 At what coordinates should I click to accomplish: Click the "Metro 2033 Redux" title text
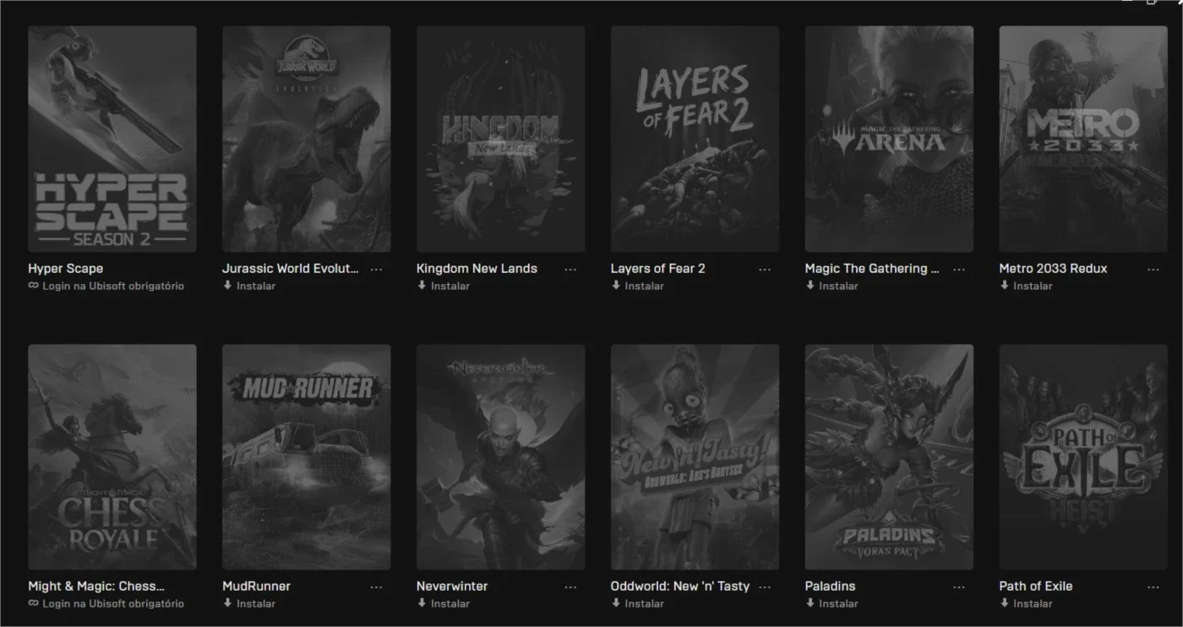[1053, 269]
